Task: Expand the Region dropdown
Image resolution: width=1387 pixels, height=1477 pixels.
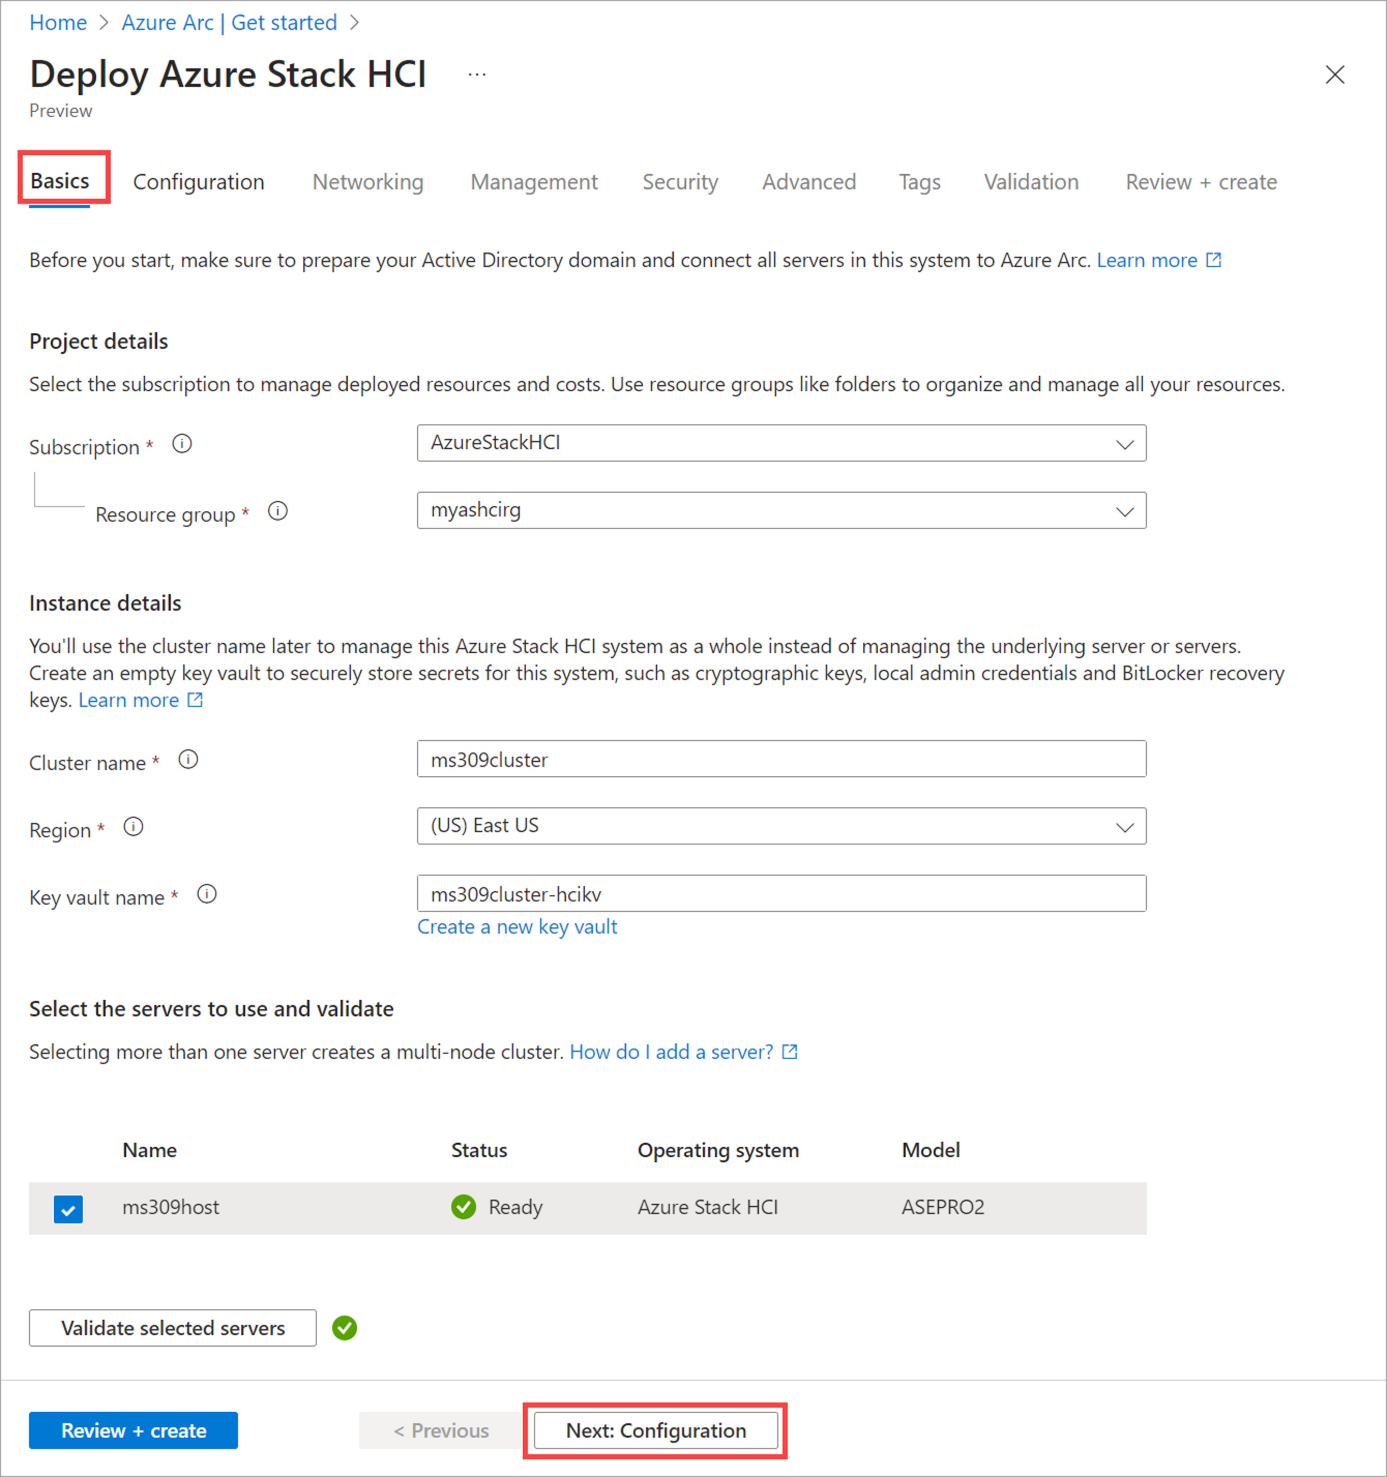Action: click(781, 826)
